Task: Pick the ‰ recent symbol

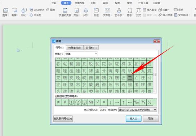Action: click(137, 102)
